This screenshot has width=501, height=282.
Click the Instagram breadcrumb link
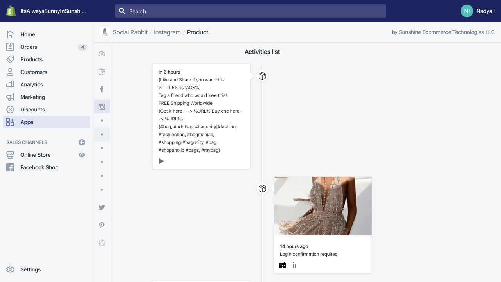click(167, 32)
